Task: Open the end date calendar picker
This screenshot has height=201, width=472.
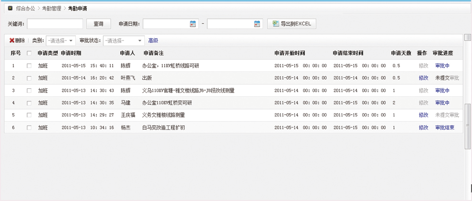Action: point(257,24)
